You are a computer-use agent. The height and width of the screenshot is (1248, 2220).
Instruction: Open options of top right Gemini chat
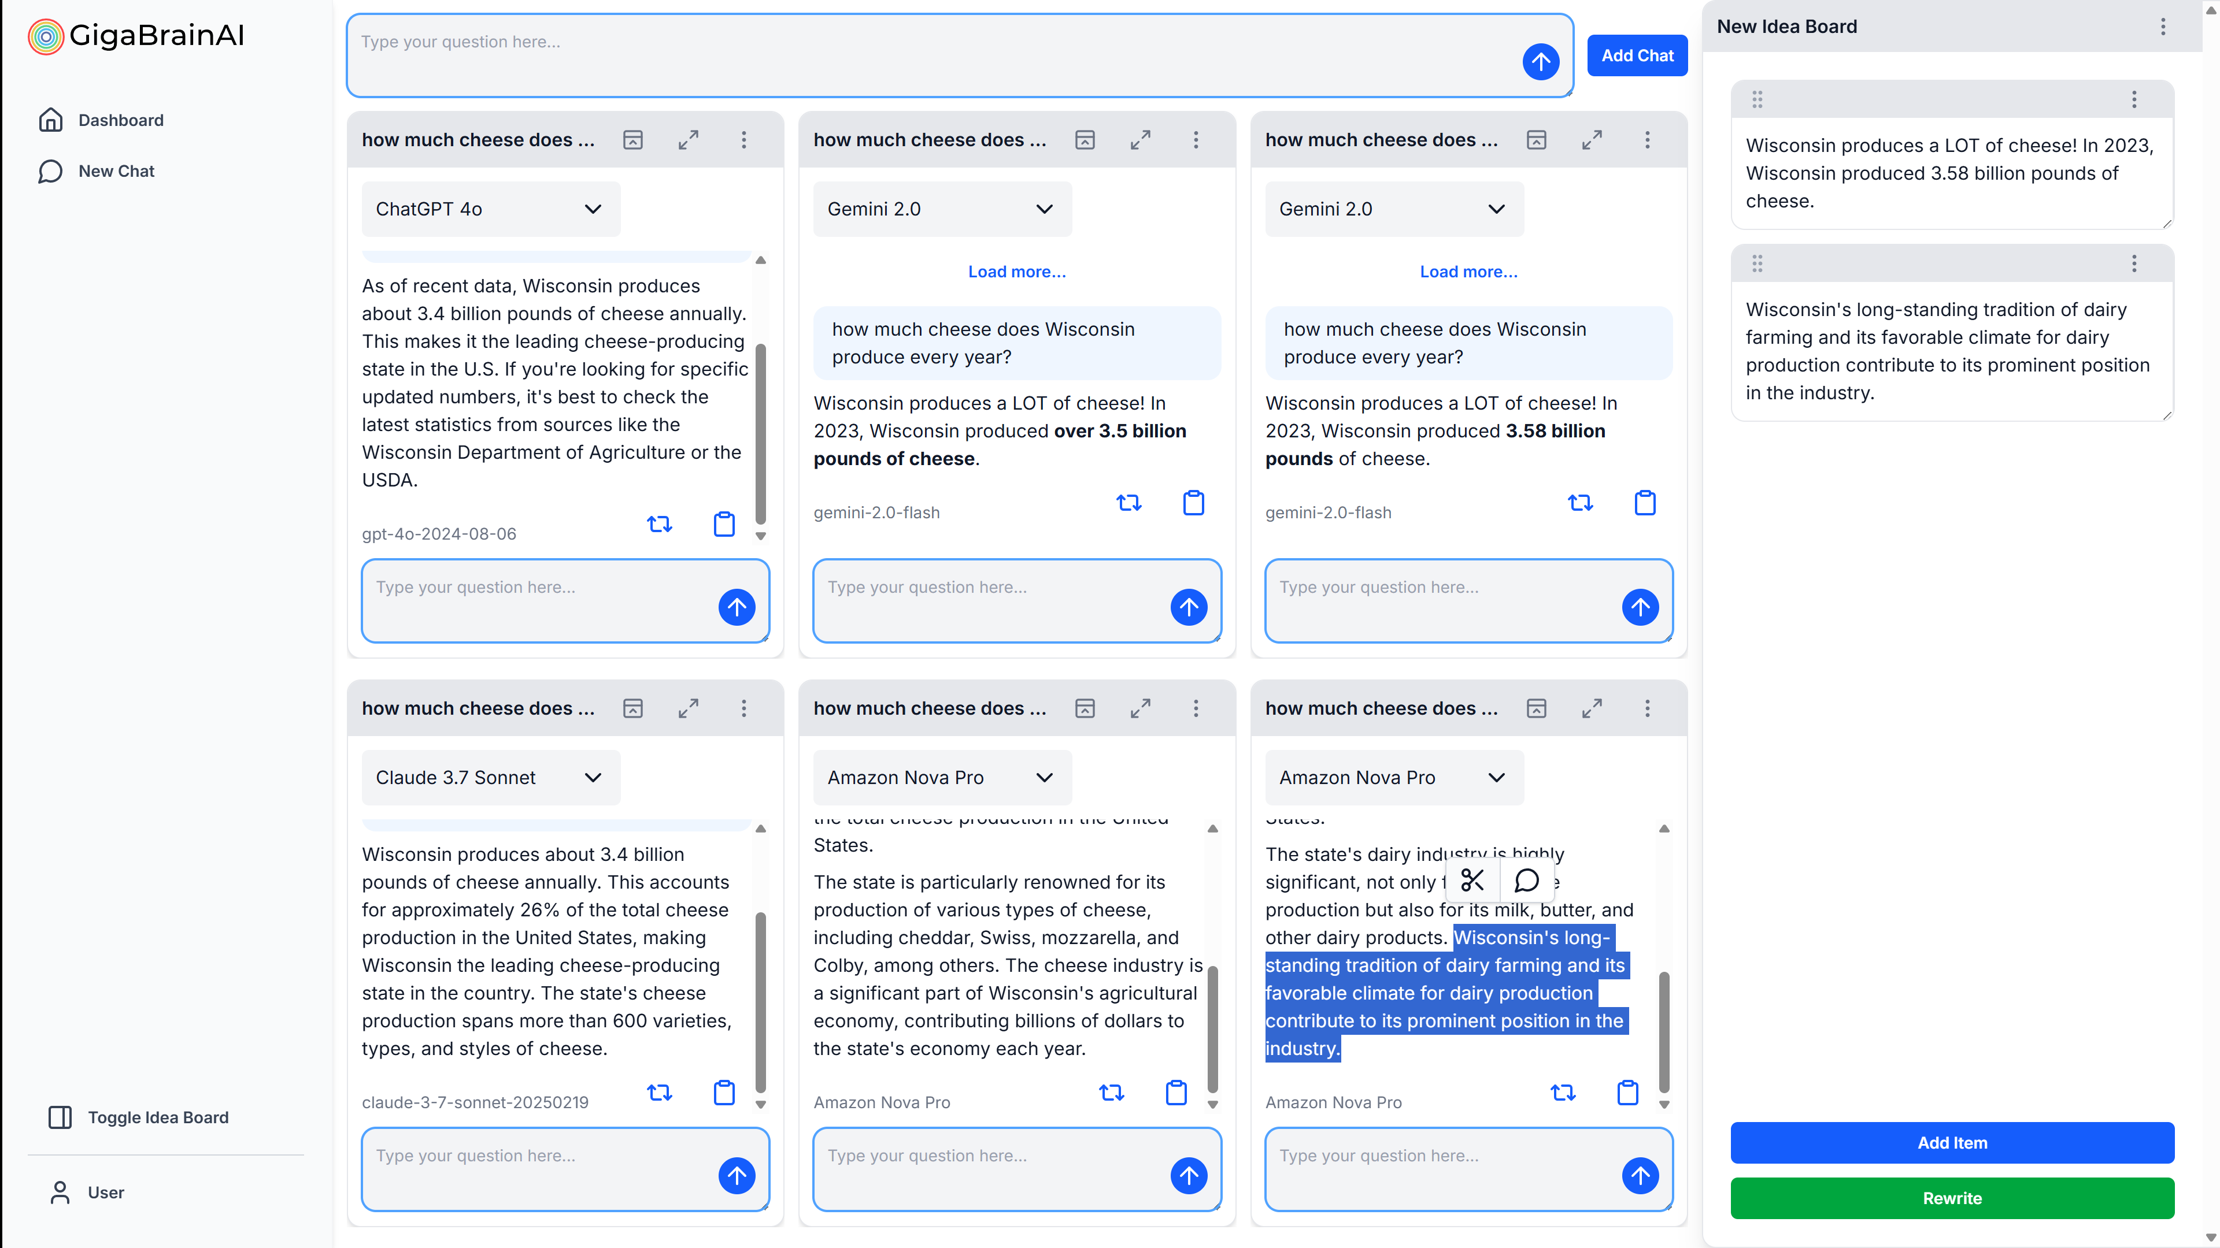1647,139
